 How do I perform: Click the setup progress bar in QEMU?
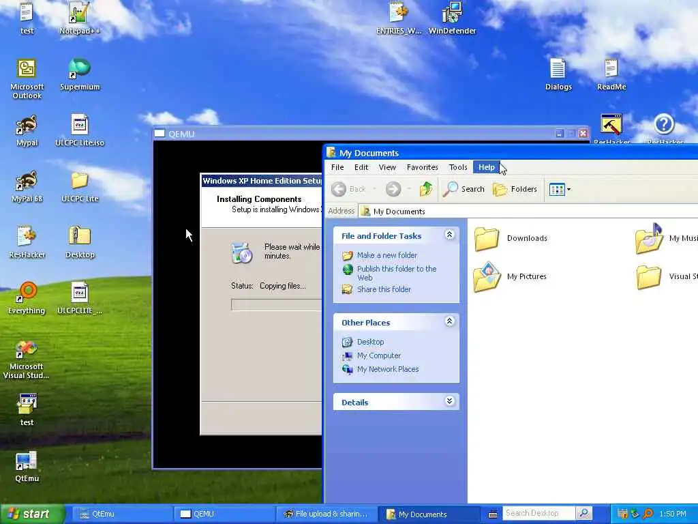(x=277, y=305)
